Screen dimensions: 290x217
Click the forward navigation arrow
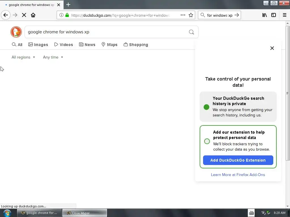pyautogui.click(x=15, y=15)
